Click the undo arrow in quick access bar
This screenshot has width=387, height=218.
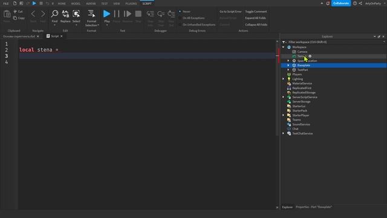click(x=47, y=4)
